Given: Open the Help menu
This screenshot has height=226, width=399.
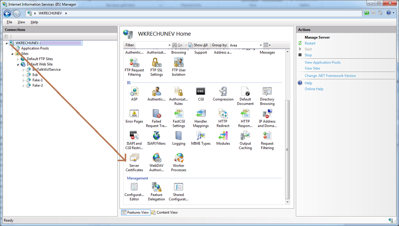Looking at the screenshot, I should pyautogui.click(x=34, y=22).
